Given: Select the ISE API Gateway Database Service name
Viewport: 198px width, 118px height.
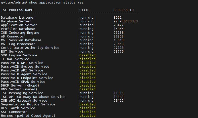Looking at the screenshot, I should tap(33, 97).
